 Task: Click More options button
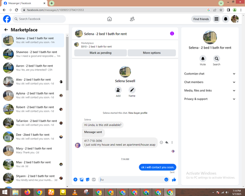[152, 53]
